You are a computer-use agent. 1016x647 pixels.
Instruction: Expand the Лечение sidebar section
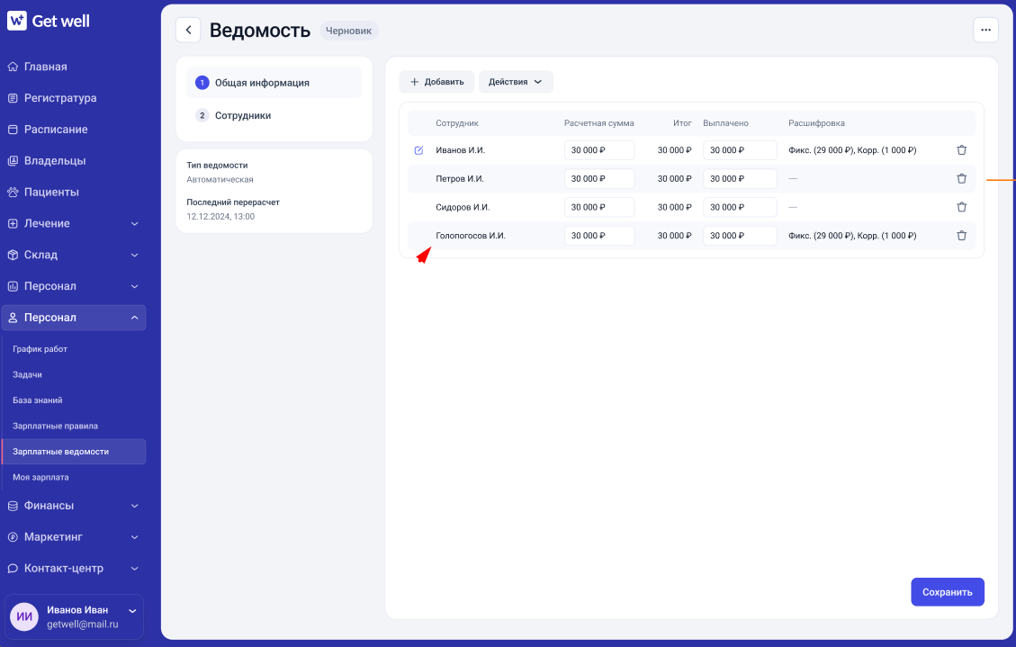click(73, 223)
